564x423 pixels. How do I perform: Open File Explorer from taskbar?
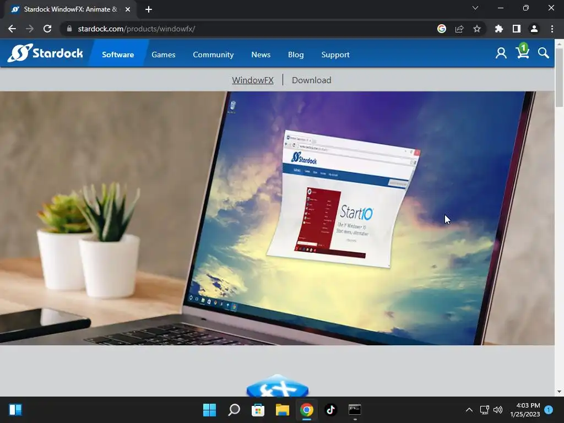(x=283, y=410)
